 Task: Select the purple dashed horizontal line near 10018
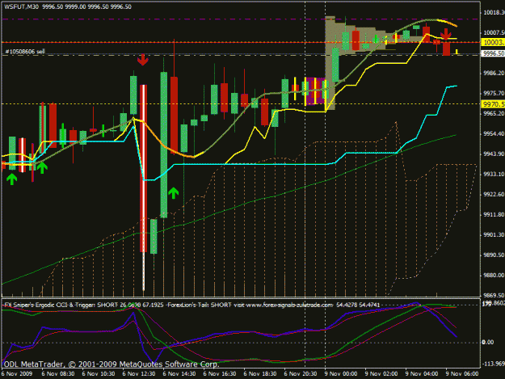click(241, 19)
